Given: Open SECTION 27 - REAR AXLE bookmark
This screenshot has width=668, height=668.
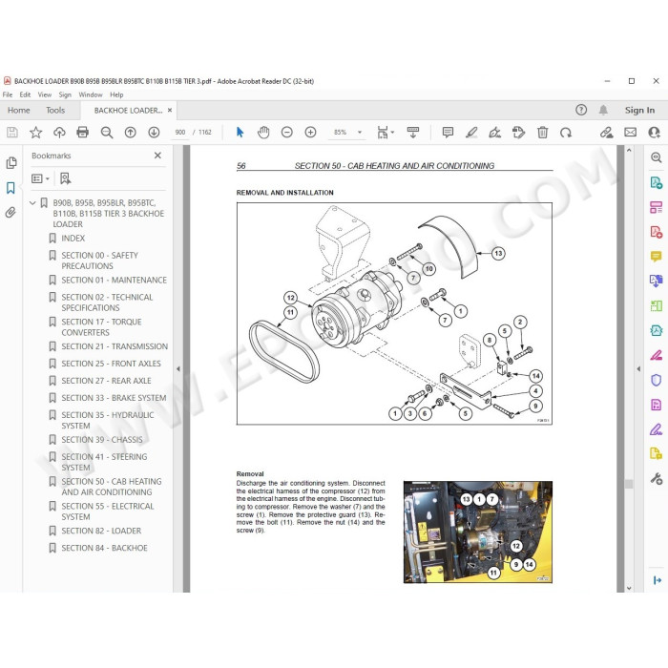Looking at the screenshot, I should 106,381.
